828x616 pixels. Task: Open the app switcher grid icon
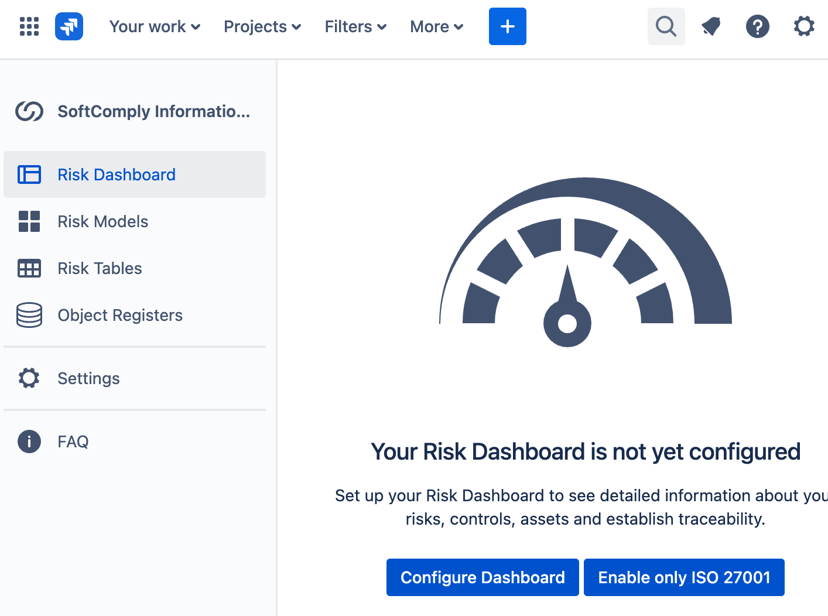point(29,26)
